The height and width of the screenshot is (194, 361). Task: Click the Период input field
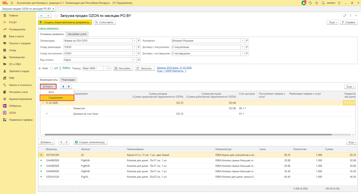93,68
